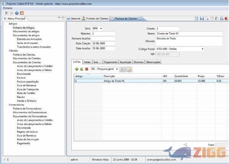Switch to the Pagamento tab

[110, 61]
